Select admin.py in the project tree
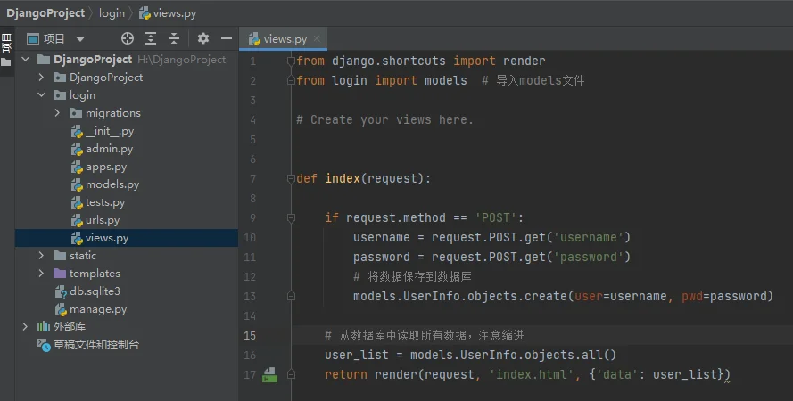 [127, 149]
